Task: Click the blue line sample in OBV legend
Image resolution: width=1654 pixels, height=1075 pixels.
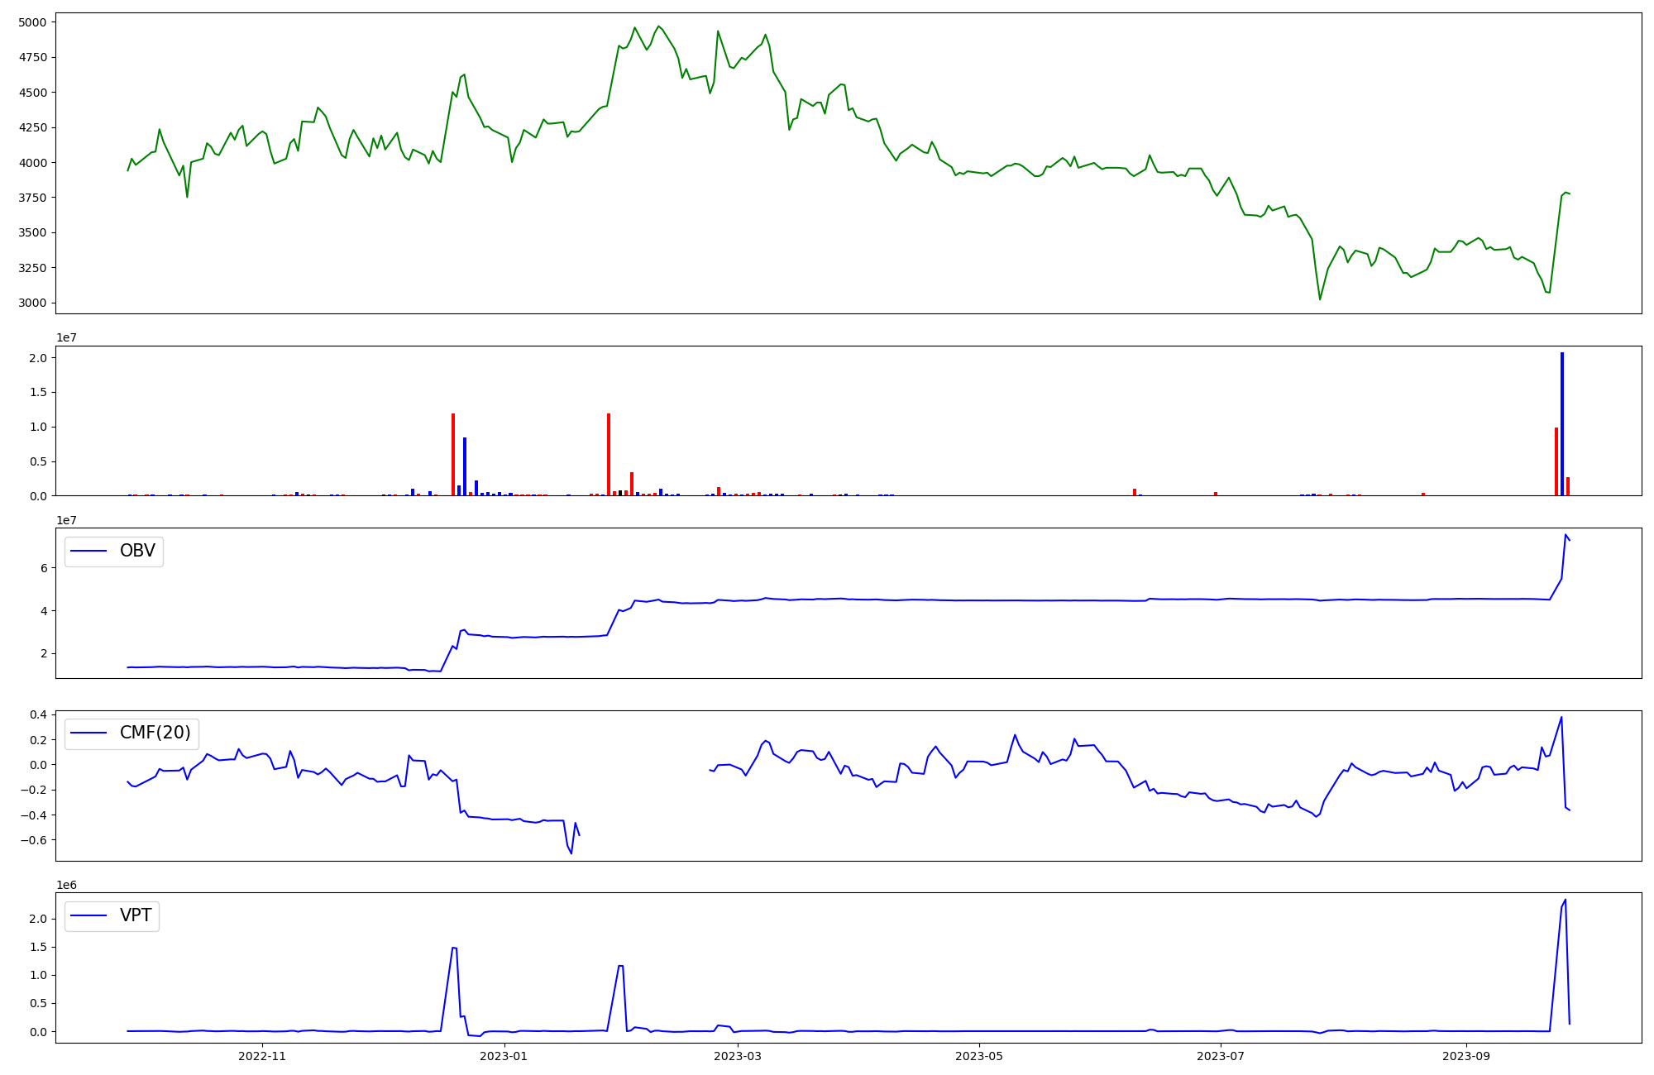Action: click(89, 551)
